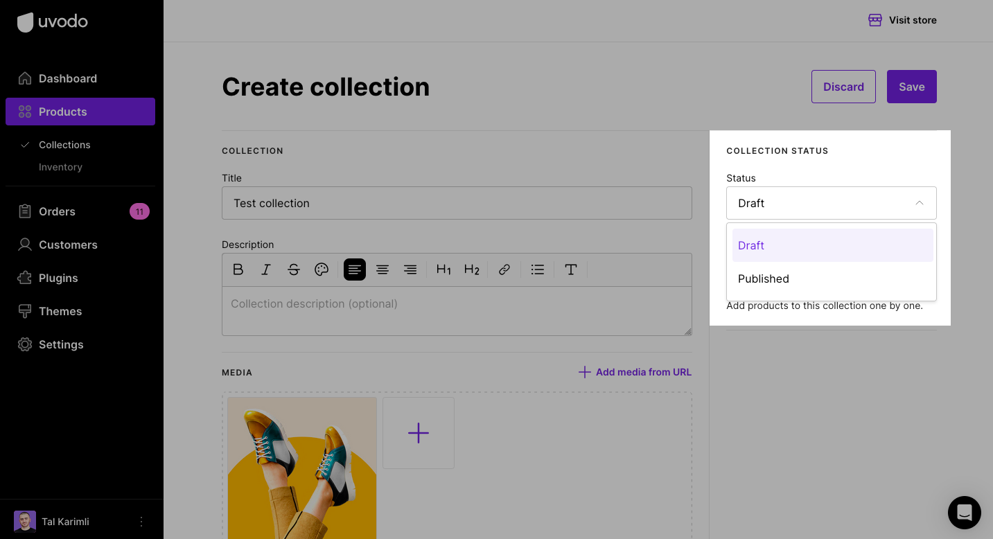Click the Title input field
Image resolution: width=993 pixels, height=539 pixels.
(457, 203)
